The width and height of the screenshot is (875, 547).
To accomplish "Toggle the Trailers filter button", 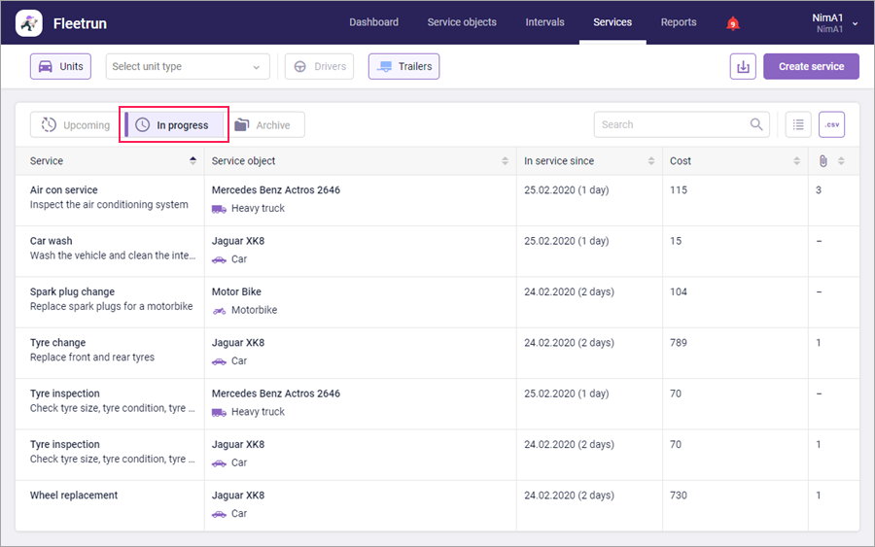I will tap(403, 66).
